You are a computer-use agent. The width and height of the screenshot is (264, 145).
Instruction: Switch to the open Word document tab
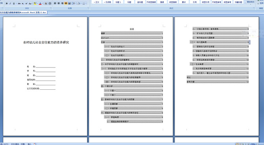point(23,13)
